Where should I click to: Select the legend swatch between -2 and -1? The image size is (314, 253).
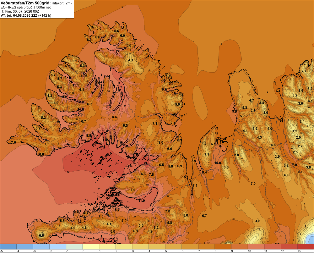click(x=58, y=247)
